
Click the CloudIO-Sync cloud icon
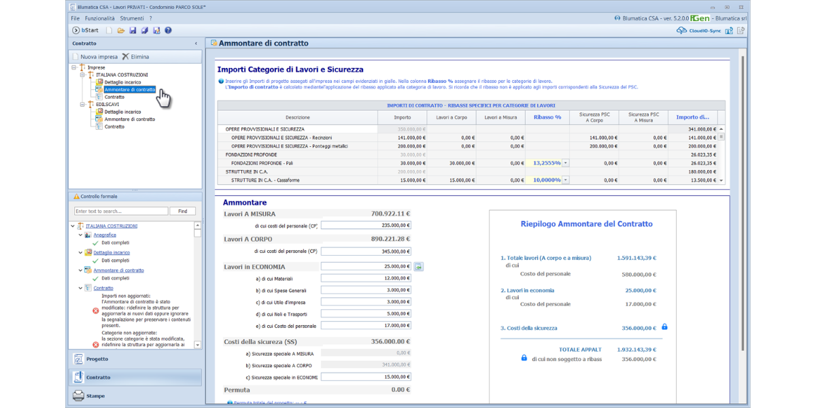click(682, 31)
